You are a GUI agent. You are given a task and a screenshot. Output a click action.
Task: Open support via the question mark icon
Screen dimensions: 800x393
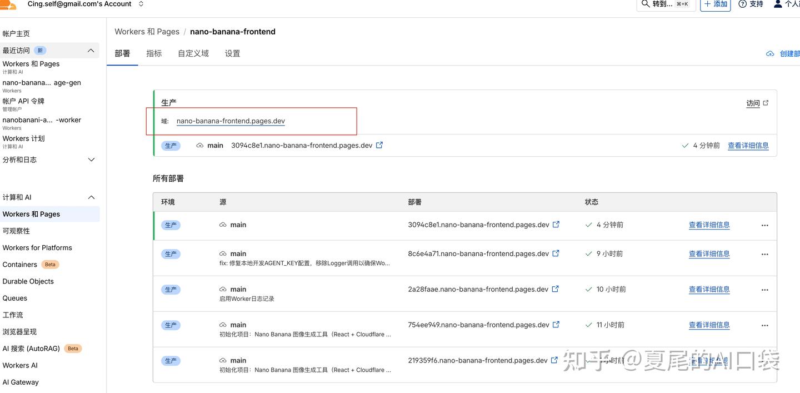pyautogui.click(x=743, y=4)
